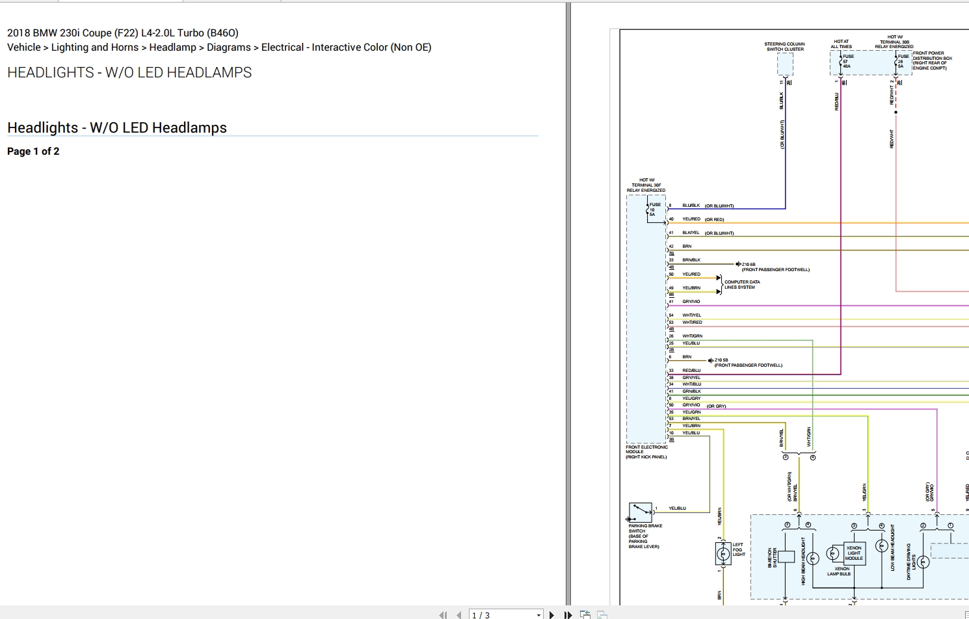Click the HEADLIGHTS - W/O LED HEADLAMPS uppercase heading

(x=129, y=73)
